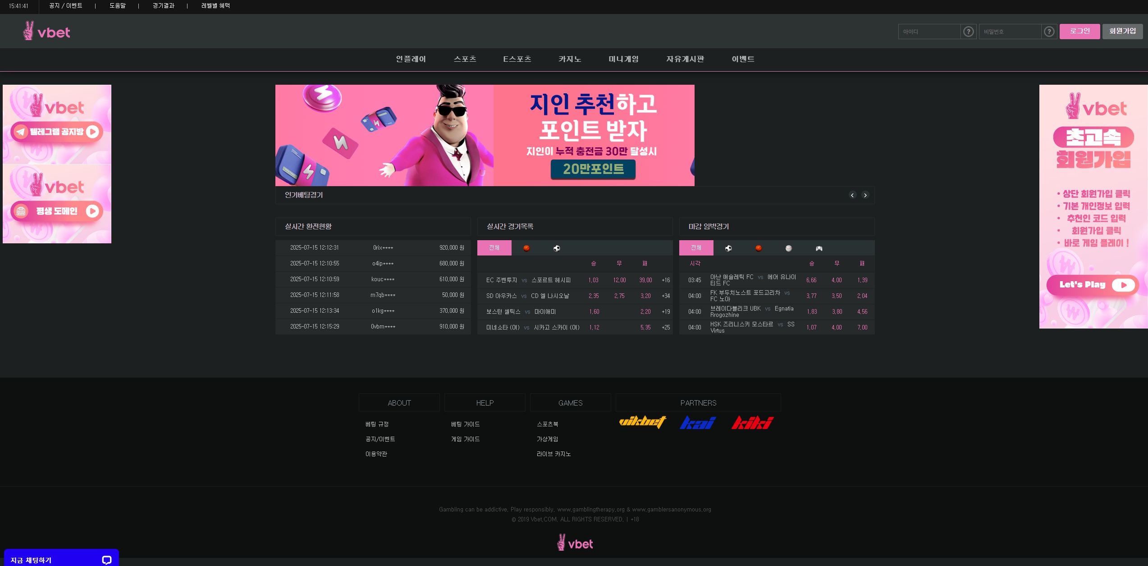Open the 카지노 menu
1148x566 pixels.
[570, 59]
